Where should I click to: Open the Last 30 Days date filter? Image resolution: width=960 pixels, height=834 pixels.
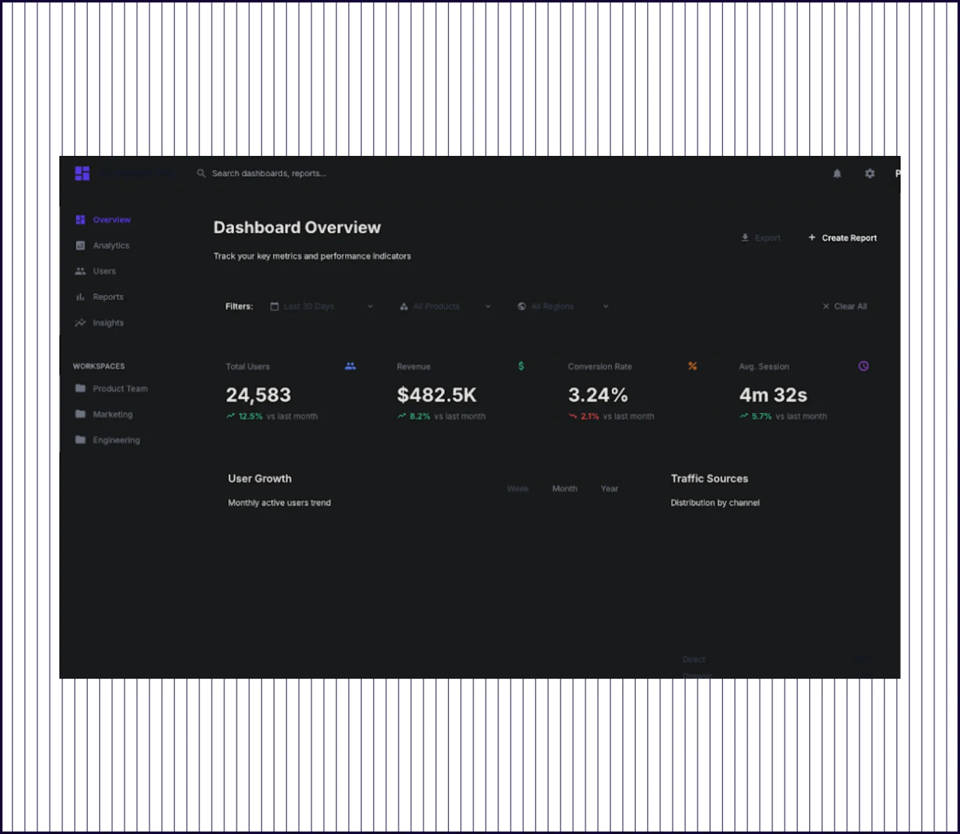[322, 306]
